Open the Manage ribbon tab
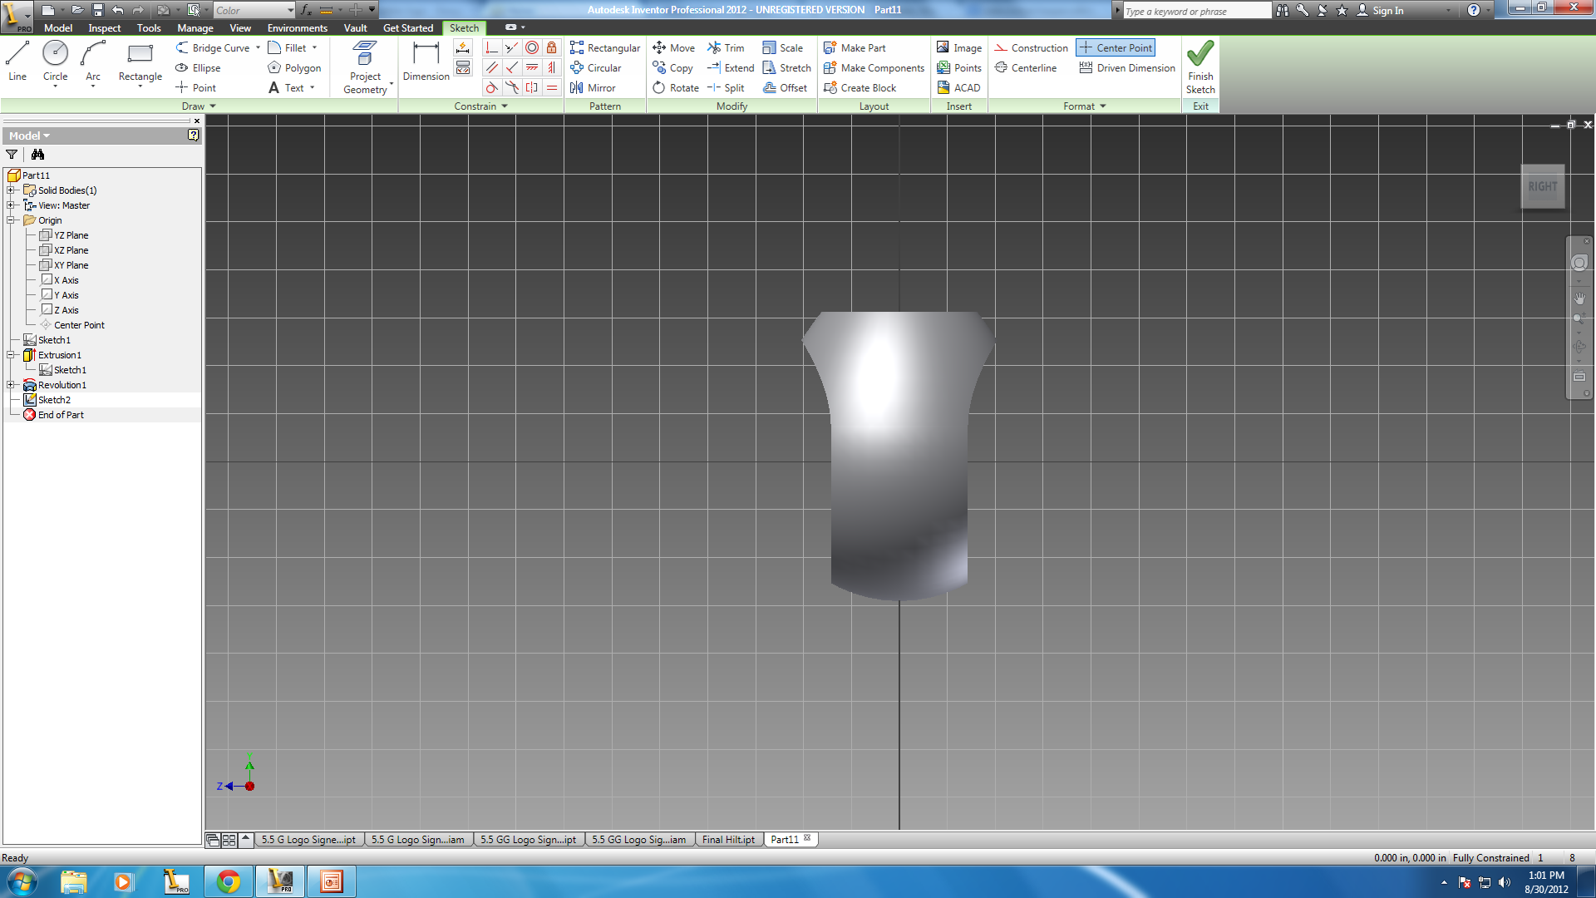The height and width of the screenshot is (898, 1596). 195,27
